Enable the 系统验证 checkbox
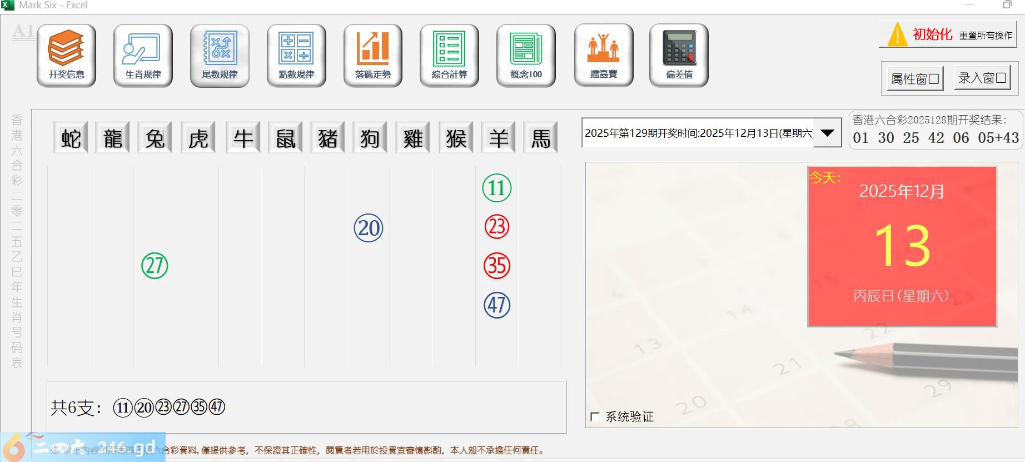1025x462 pixels. (595, 417)
